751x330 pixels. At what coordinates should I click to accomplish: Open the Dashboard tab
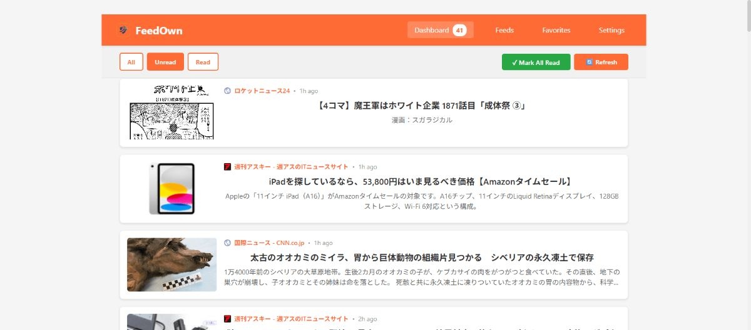432,30
